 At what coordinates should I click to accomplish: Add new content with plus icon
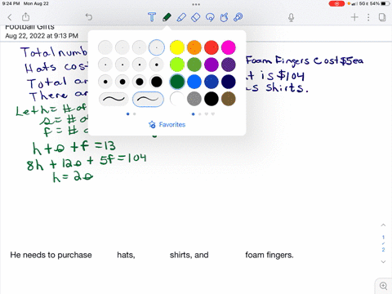354,17
